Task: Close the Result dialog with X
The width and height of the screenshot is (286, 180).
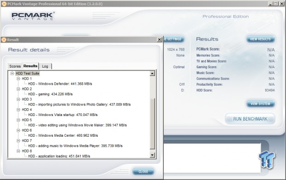Action: pos(160,40)
